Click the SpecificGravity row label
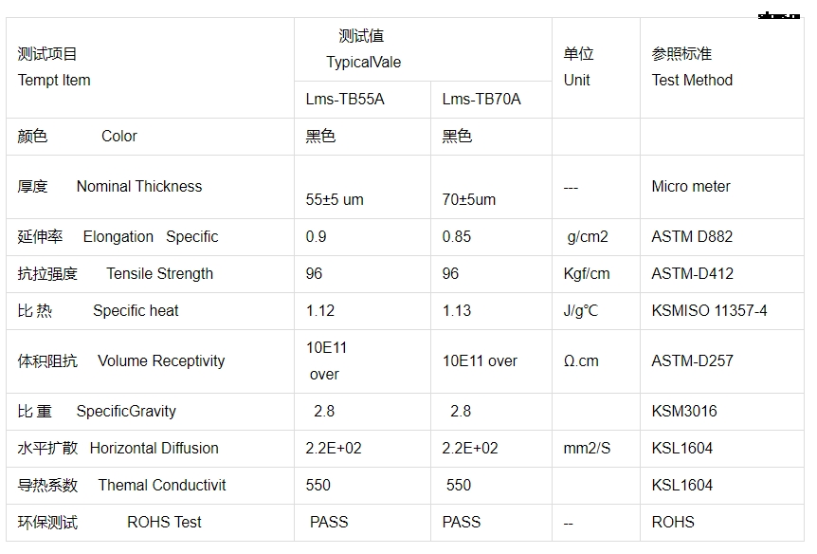Image resolution: width=817 pixels, height=554 pixels. pos(126,411)
